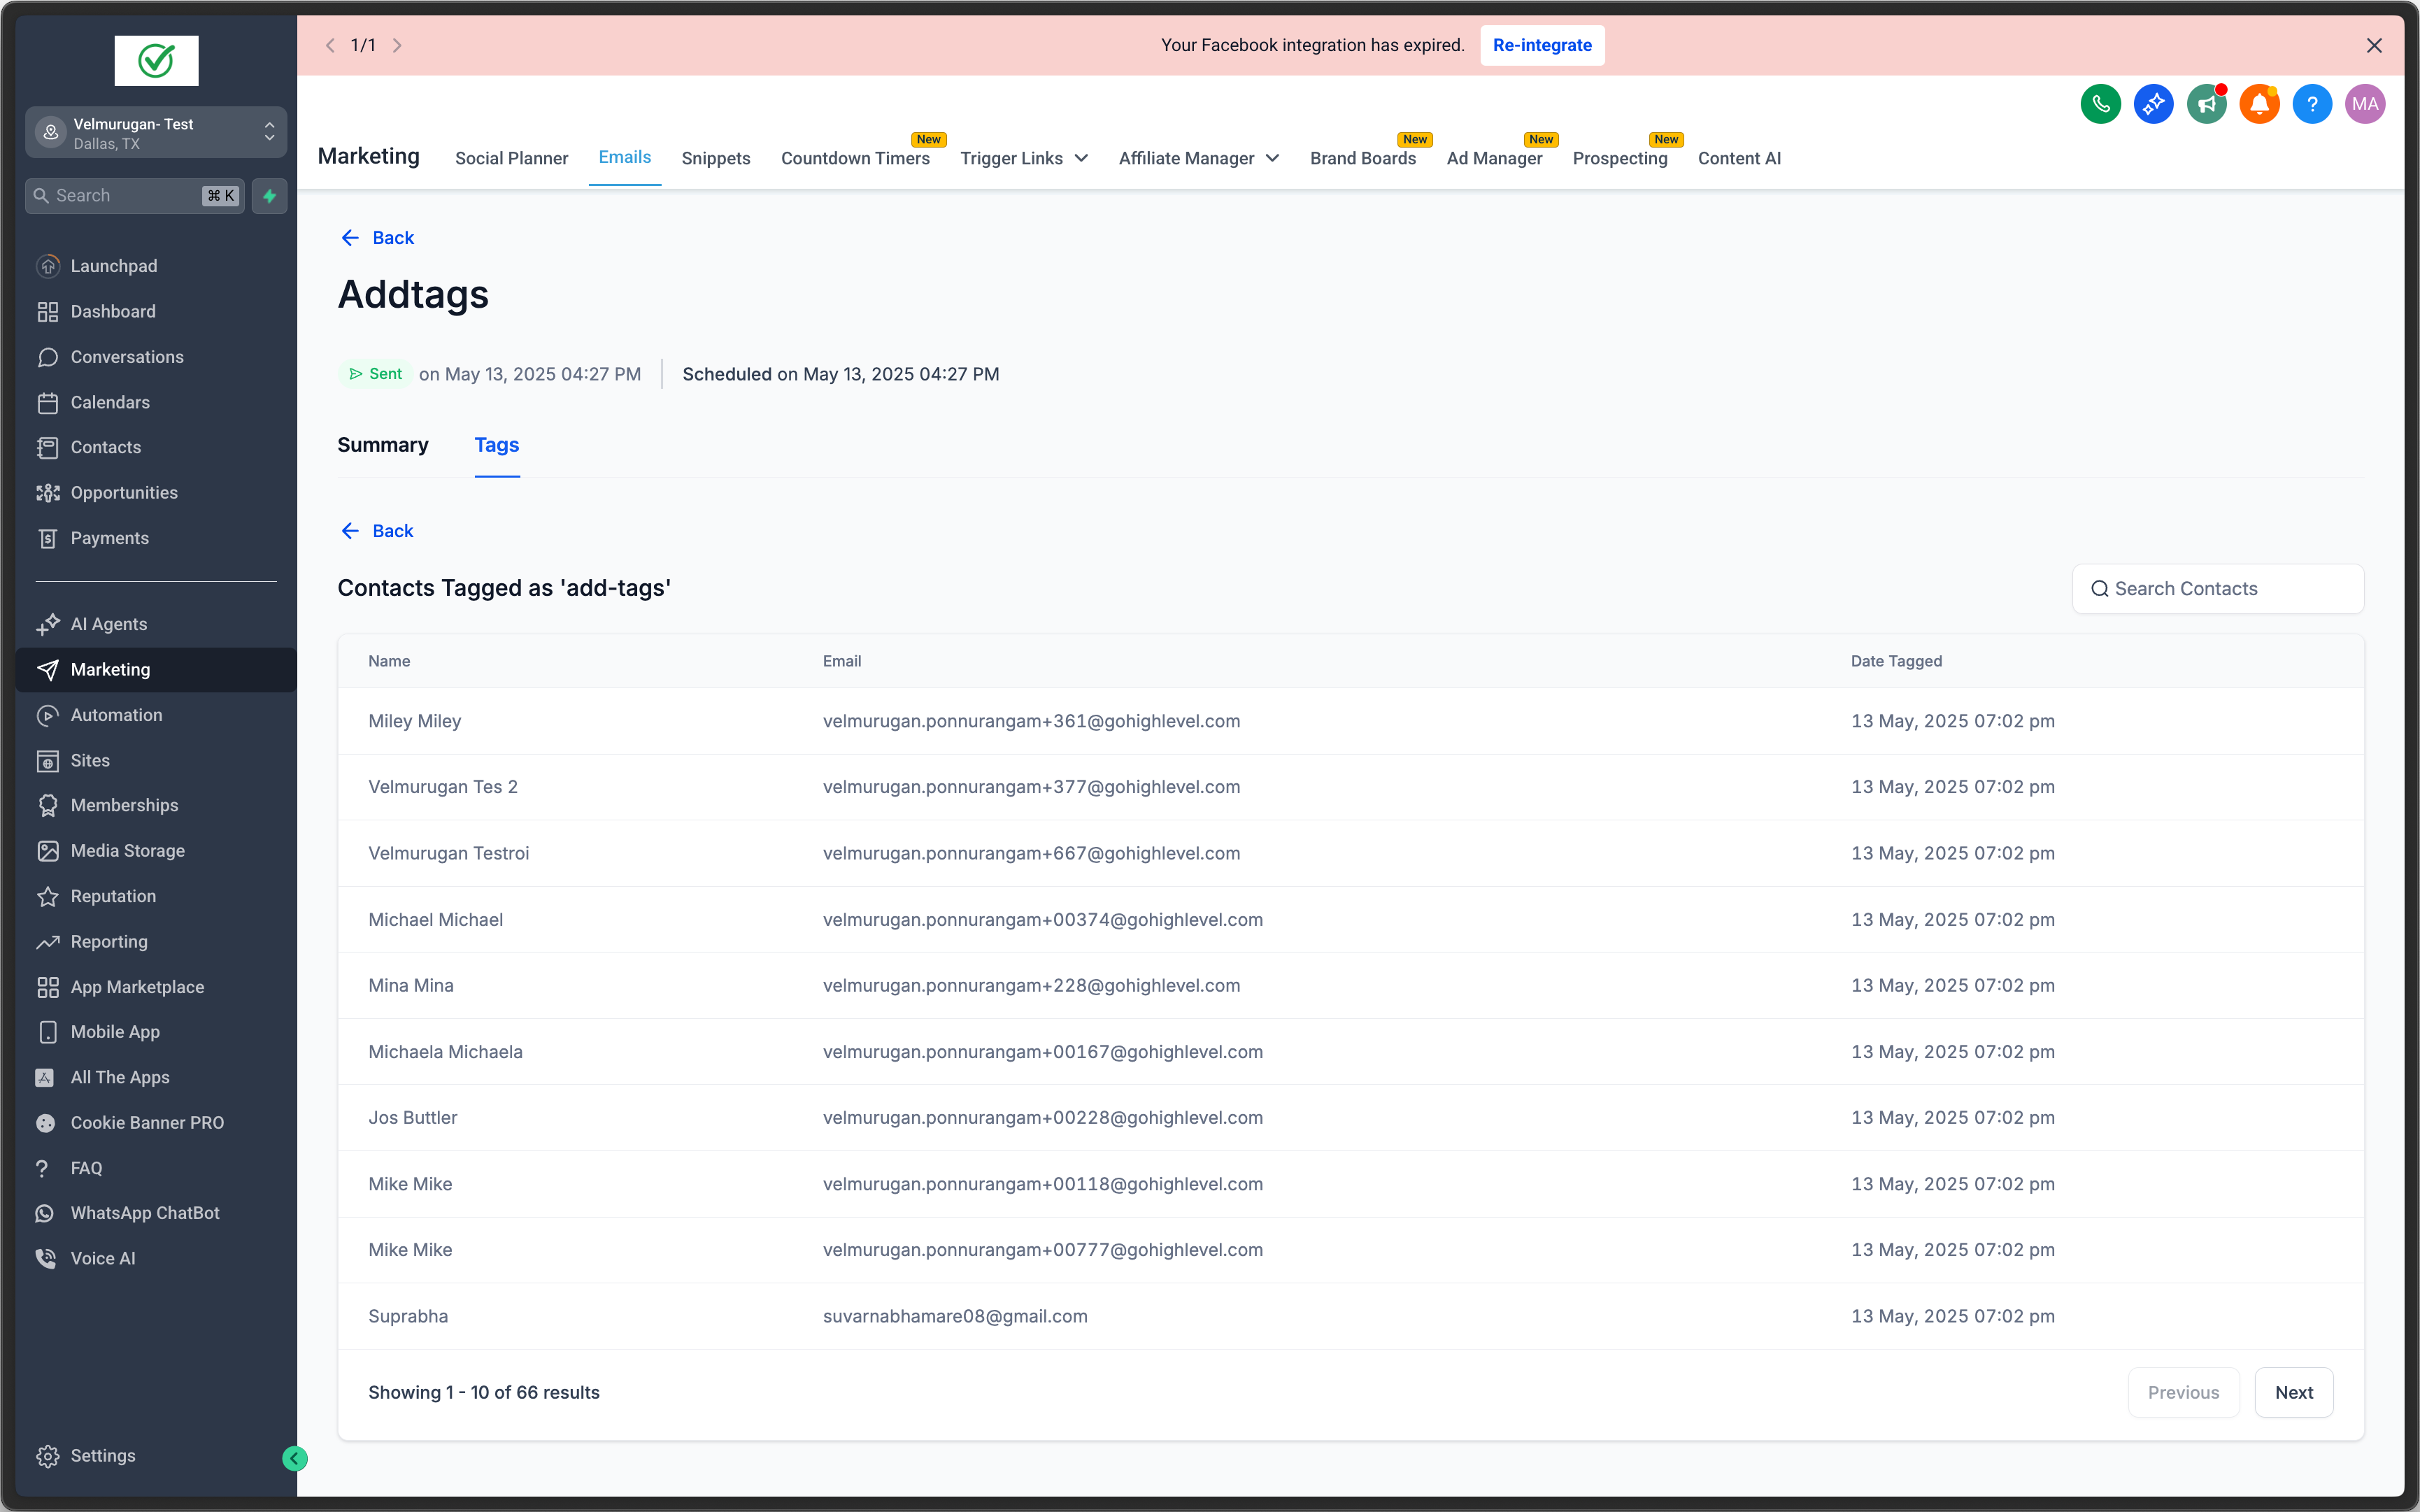Go to Next page of results
This screenshot has width=2420, height=1512.
(x=2293, y=1392)
